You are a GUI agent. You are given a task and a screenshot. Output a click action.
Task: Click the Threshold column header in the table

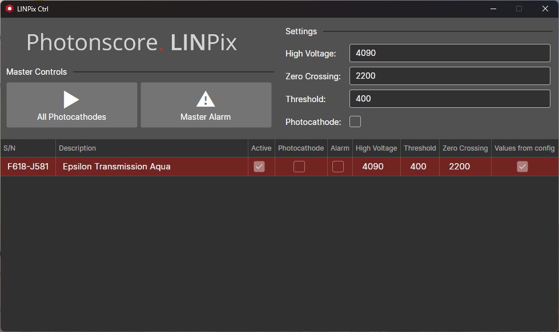point(420,148)
